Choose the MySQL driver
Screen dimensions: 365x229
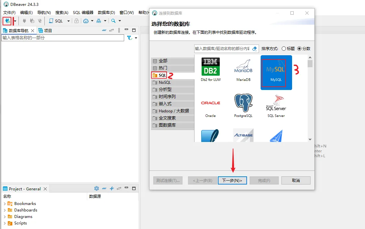276,72
